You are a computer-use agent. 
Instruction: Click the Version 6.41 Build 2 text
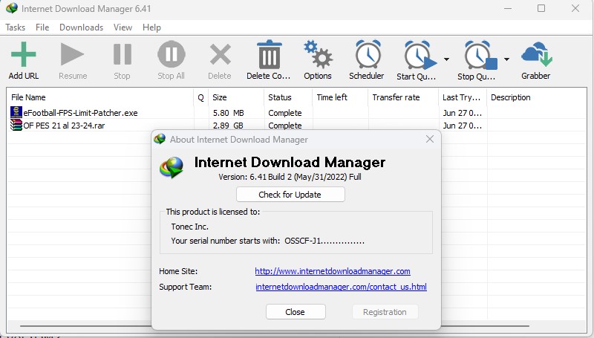coord(290,177)
